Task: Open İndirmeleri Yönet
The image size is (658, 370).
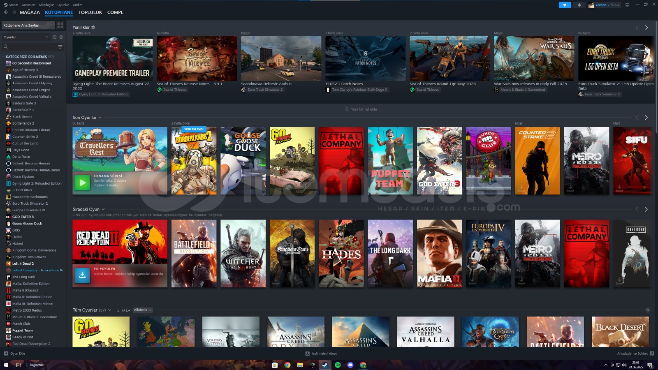Action: coord(321,354)
